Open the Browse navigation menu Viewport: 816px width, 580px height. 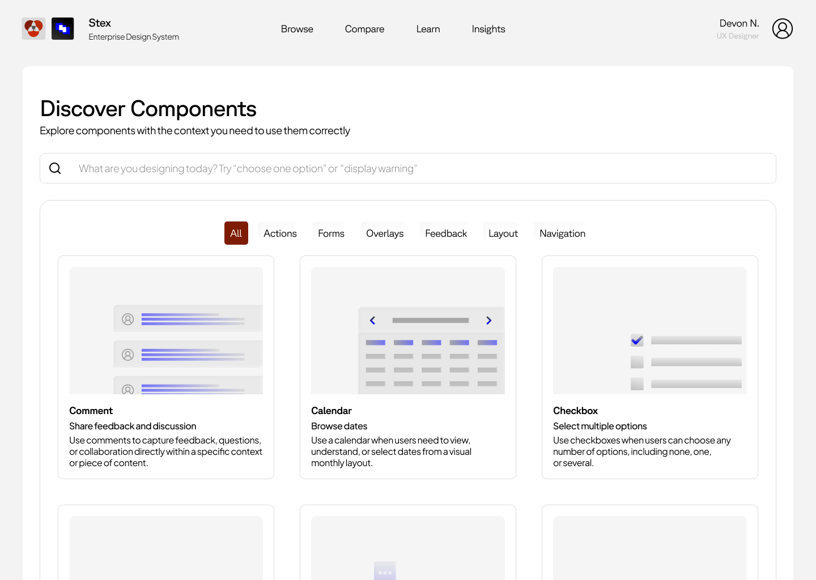click(x=297, y=29)
